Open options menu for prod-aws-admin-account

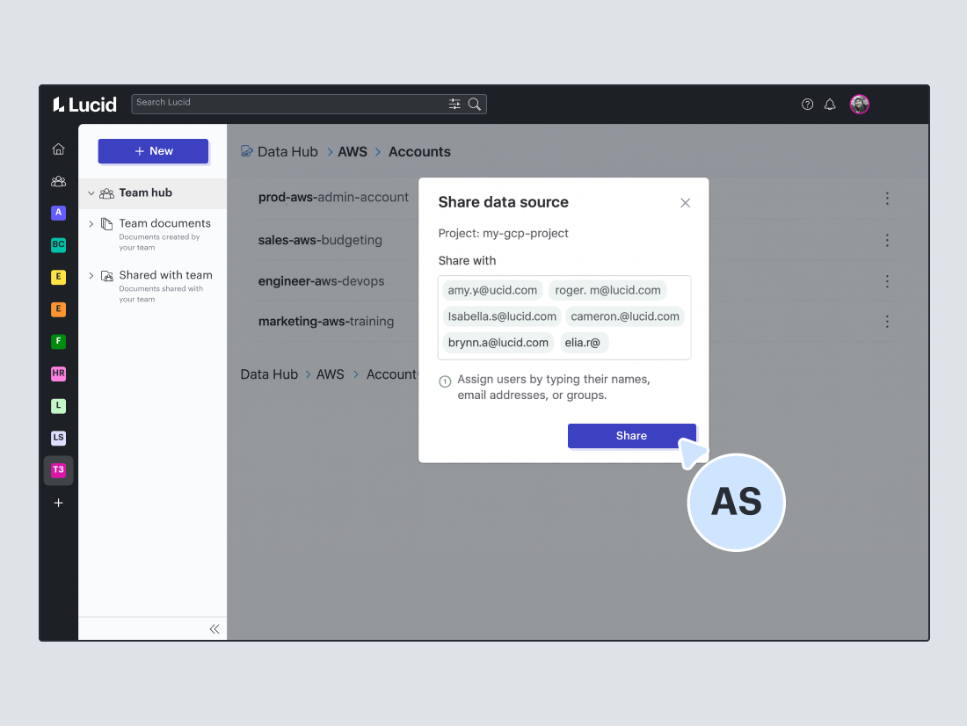click(887, 199)
